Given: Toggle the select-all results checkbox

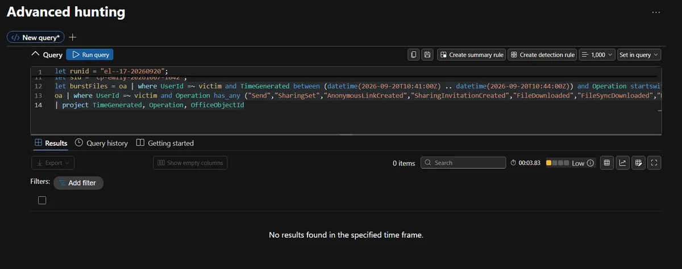Looking at the screenshot, I should 41,200.
